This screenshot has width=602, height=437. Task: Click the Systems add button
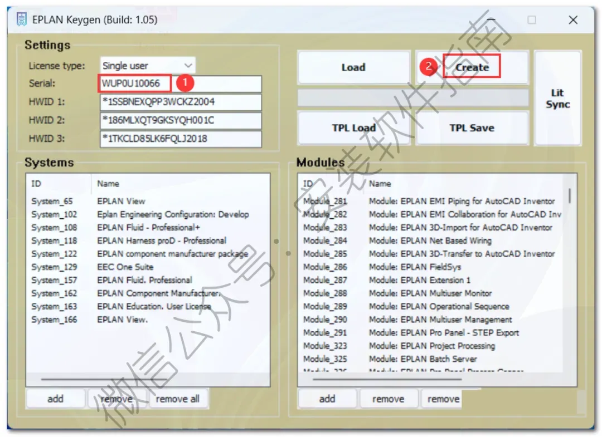56,399
